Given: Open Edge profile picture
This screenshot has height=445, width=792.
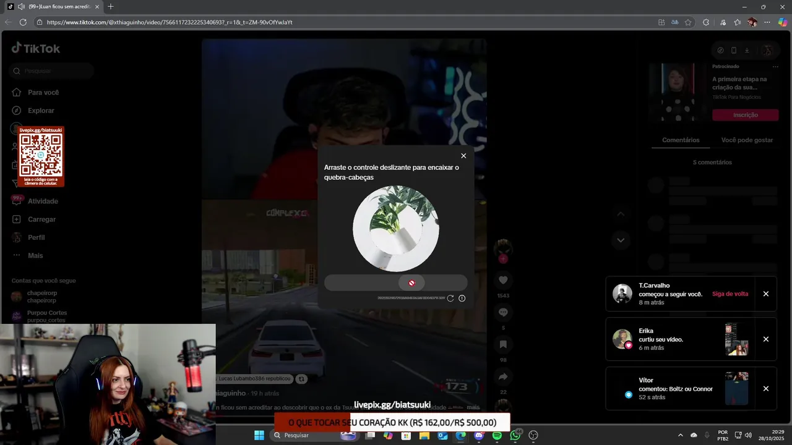Looking at the screenshot, I should click(752, 22).
